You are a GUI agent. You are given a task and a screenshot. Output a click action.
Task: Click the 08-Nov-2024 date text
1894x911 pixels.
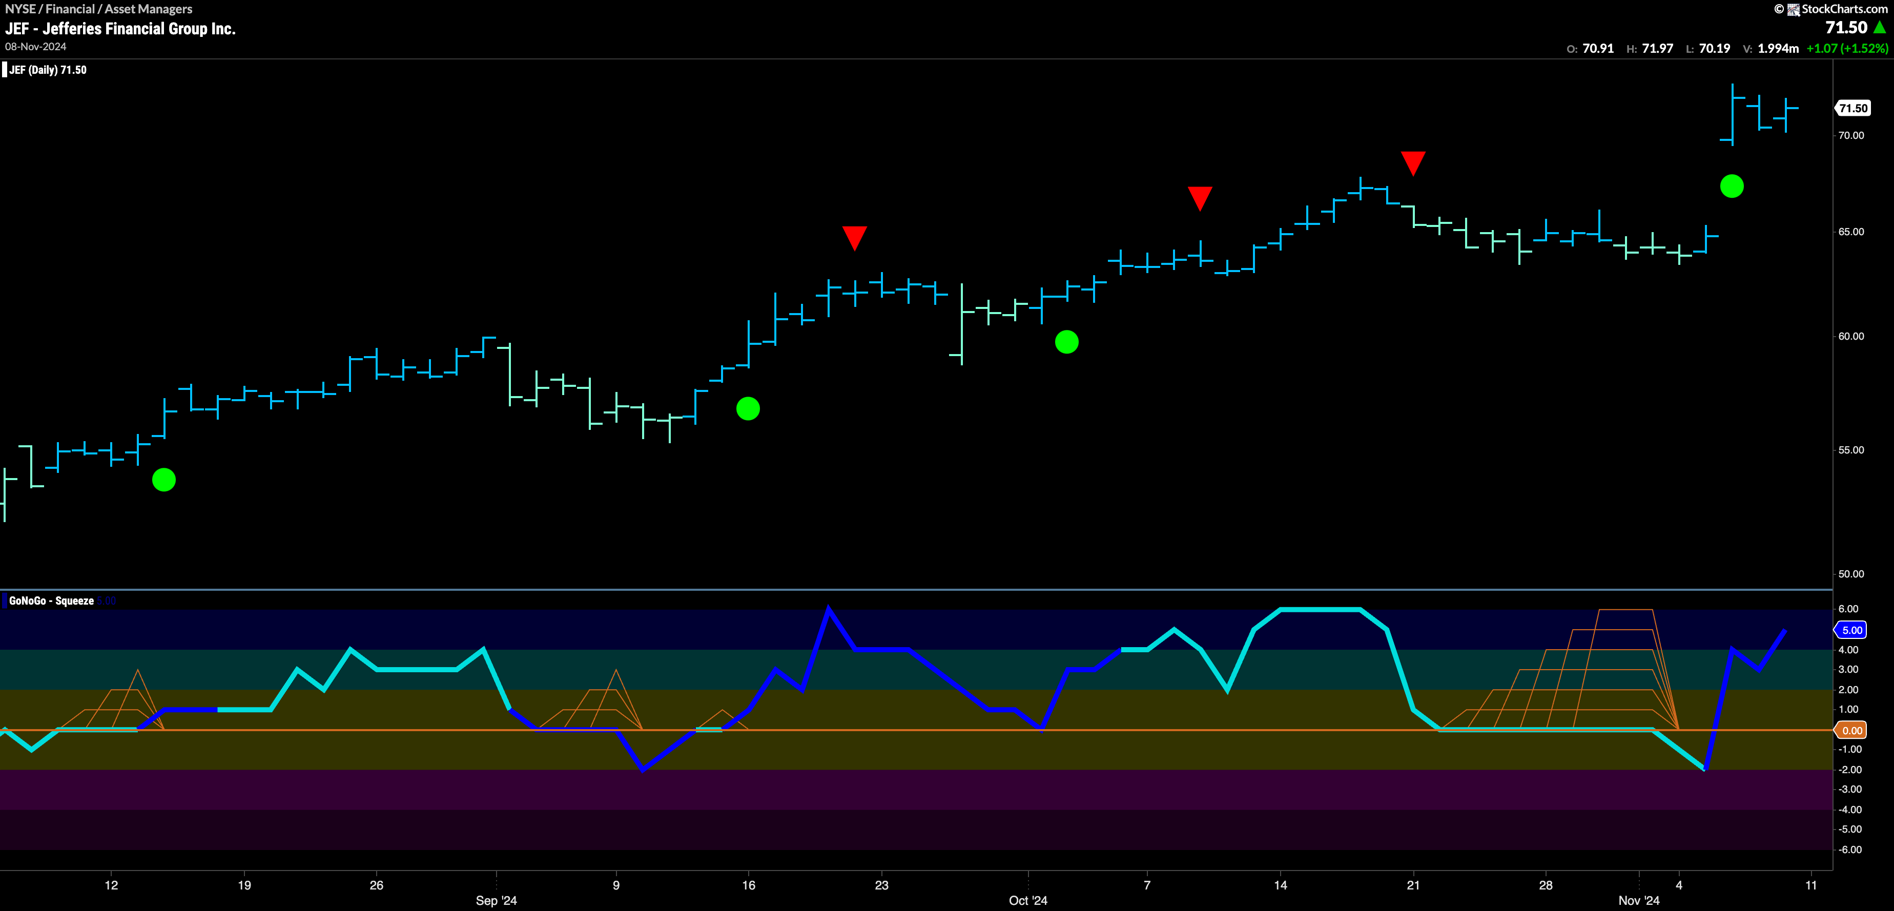(x=35, y=46)
